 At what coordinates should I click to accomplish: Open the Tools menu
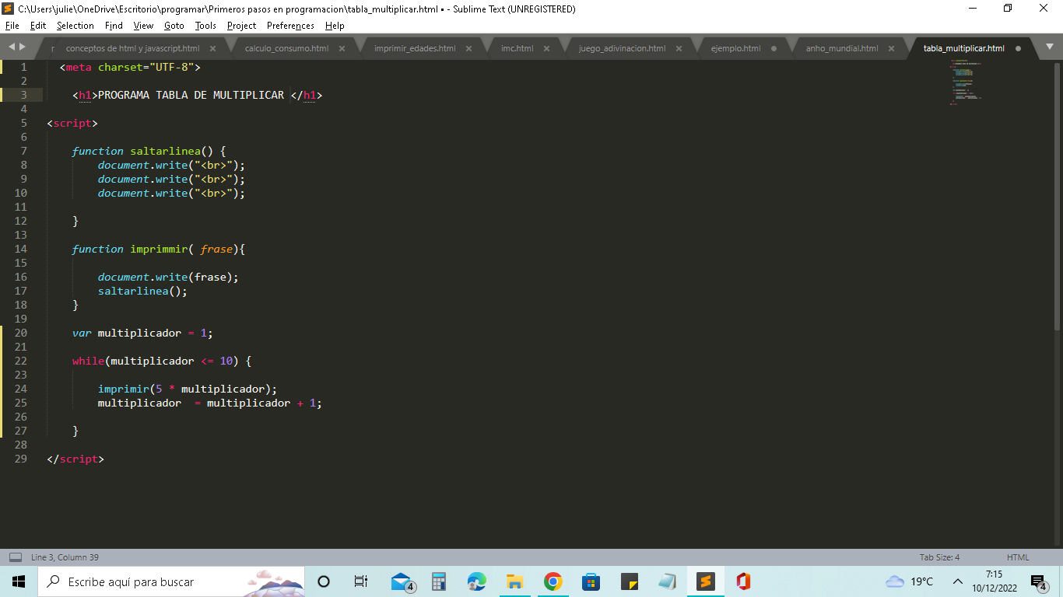205,26
